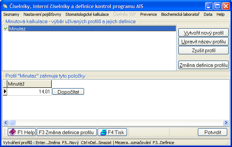232x147 pixels.
Task: Open the Prevence menu
Action: pyautogui.click(x=148, y=14)
